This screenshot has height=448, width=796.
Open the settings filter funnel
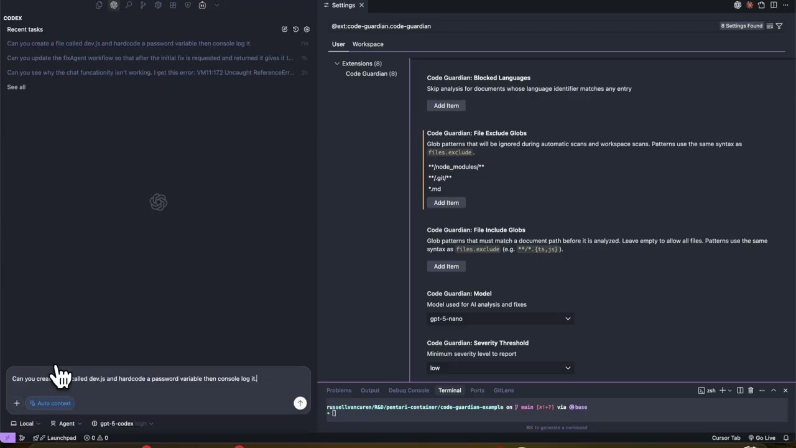click(779, 26)
